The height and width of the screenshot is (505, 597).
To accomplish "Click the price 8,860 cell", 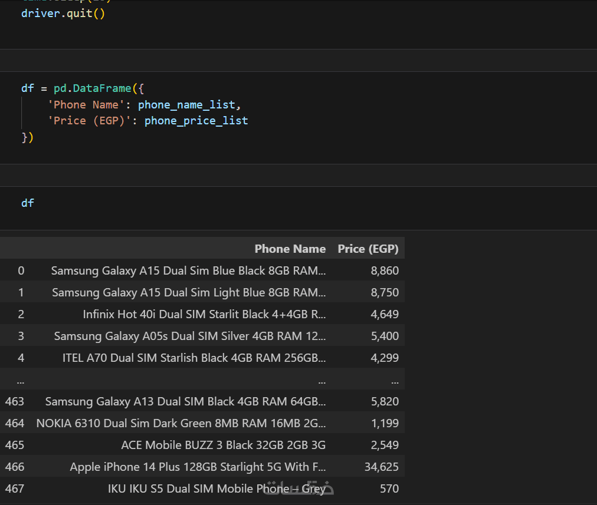I will point(385,271).
